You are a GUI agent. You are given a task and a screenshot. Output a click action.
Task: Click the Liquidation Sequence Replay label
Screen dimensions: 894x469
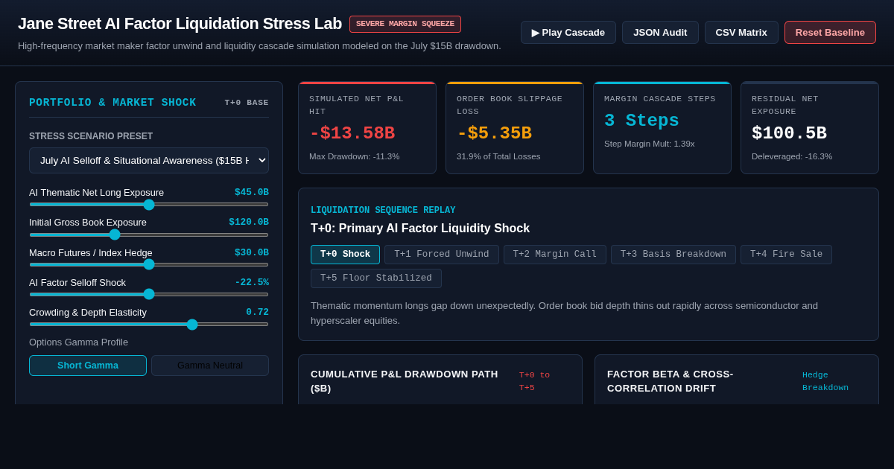coord(383,211)
